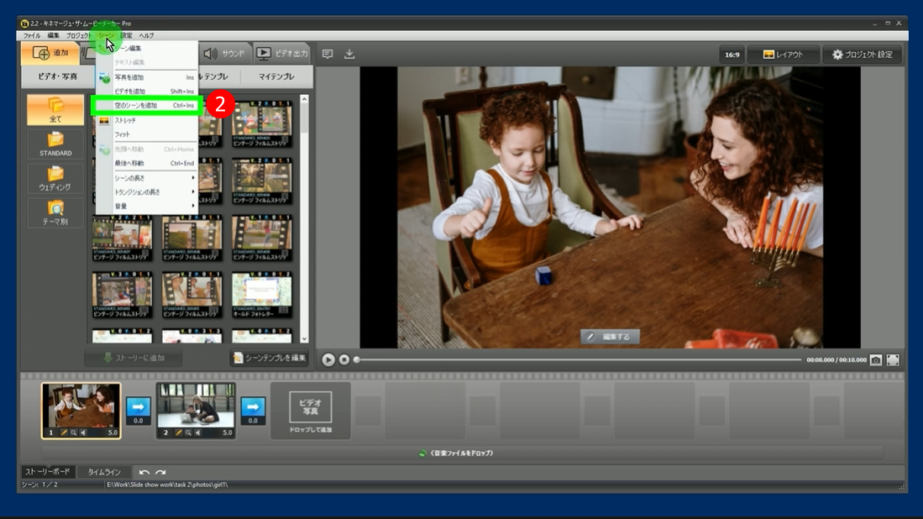This screenshot has width=923, height=519.
Task: Click the download icon in top toolbar
Action: point(349,54)
